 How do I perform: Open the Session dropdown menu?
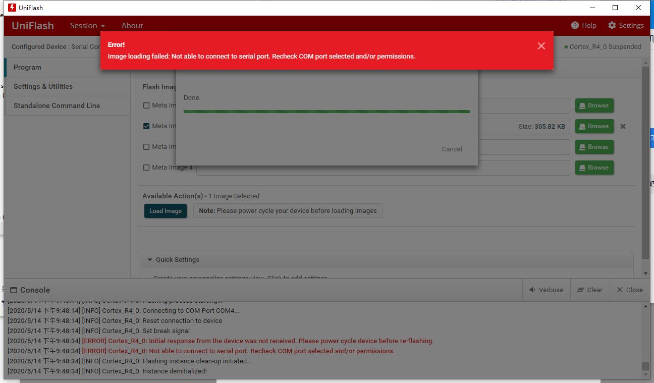pos(87,25)
